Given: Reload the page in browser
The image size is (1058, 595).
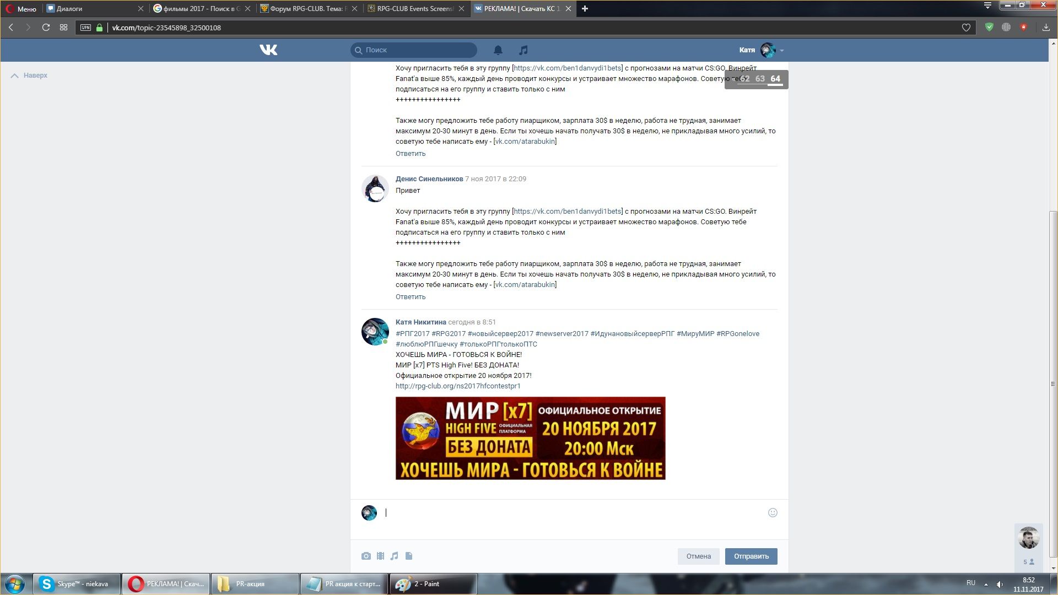Looking at the screenshot, I should click(46, 28).
